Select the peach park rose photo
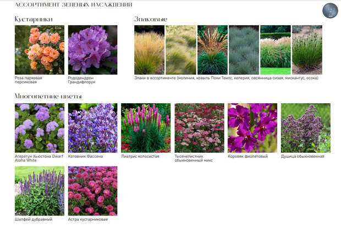 40,50
